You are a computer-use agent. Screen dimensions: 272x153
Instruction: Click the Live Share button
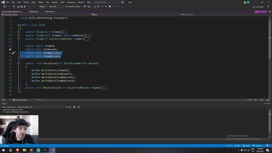point(258,7)
